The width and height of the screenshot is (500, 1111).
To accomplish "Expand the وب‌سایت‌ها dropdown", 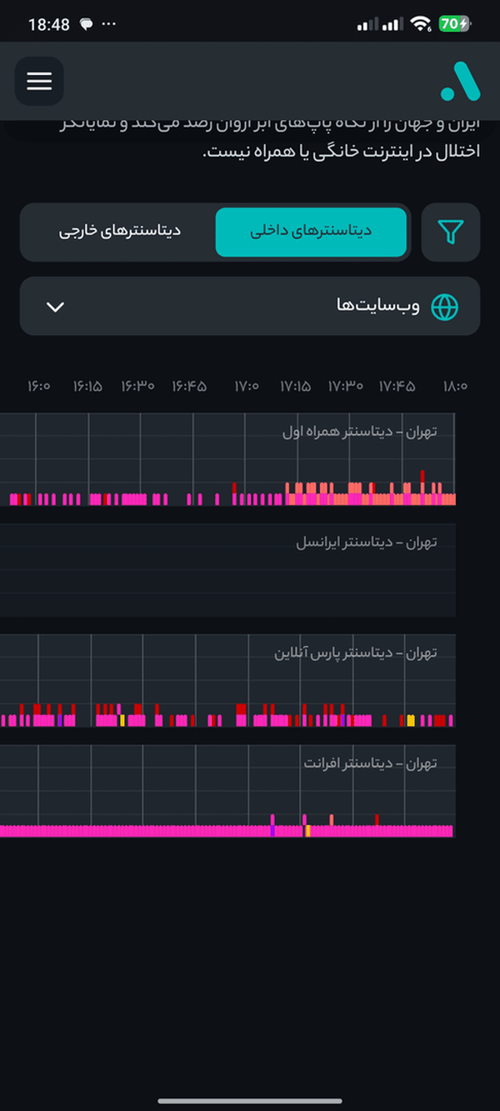I will (250, 307).
